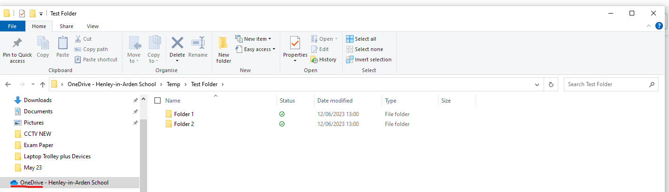This screenshot has height=192, width=669.
Task: Click Pin to Quick access icon
Action: click(17, 43)
